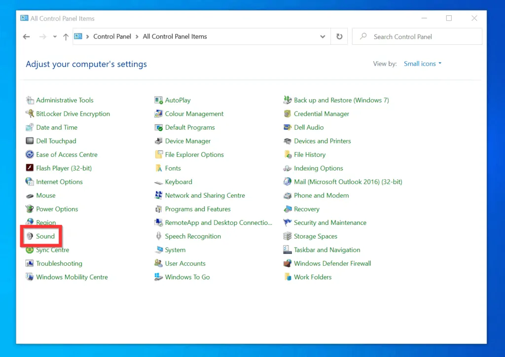Expand the back navigation history chevron
The image size is (505, 357).
[55, 36]
